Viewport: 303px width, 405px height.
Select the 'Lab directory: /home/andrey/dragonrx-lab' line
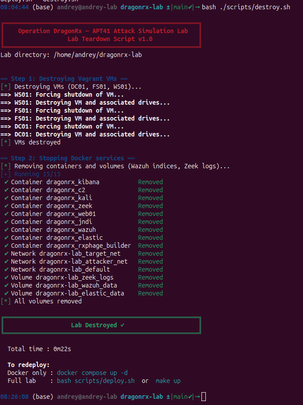coord(71,55)
